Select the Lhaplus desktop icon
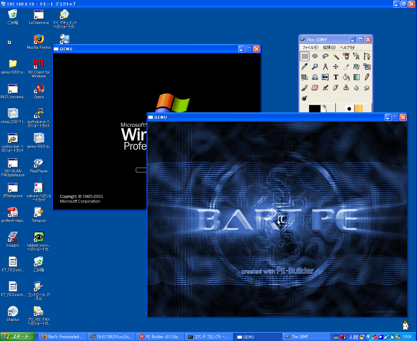The image size is (417, 341). pos(13,314)
